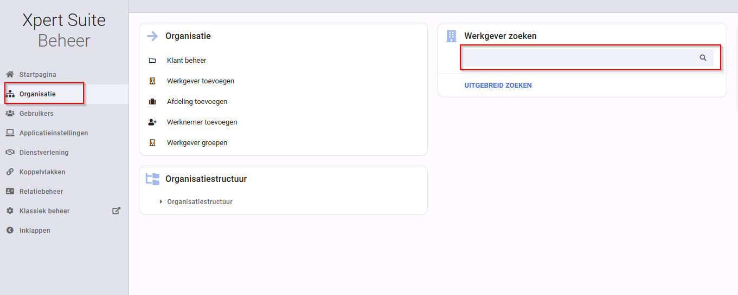Click the Klassiek beheer gear icon
Viewport: 738px width, 295px height.
pos(10,211)
